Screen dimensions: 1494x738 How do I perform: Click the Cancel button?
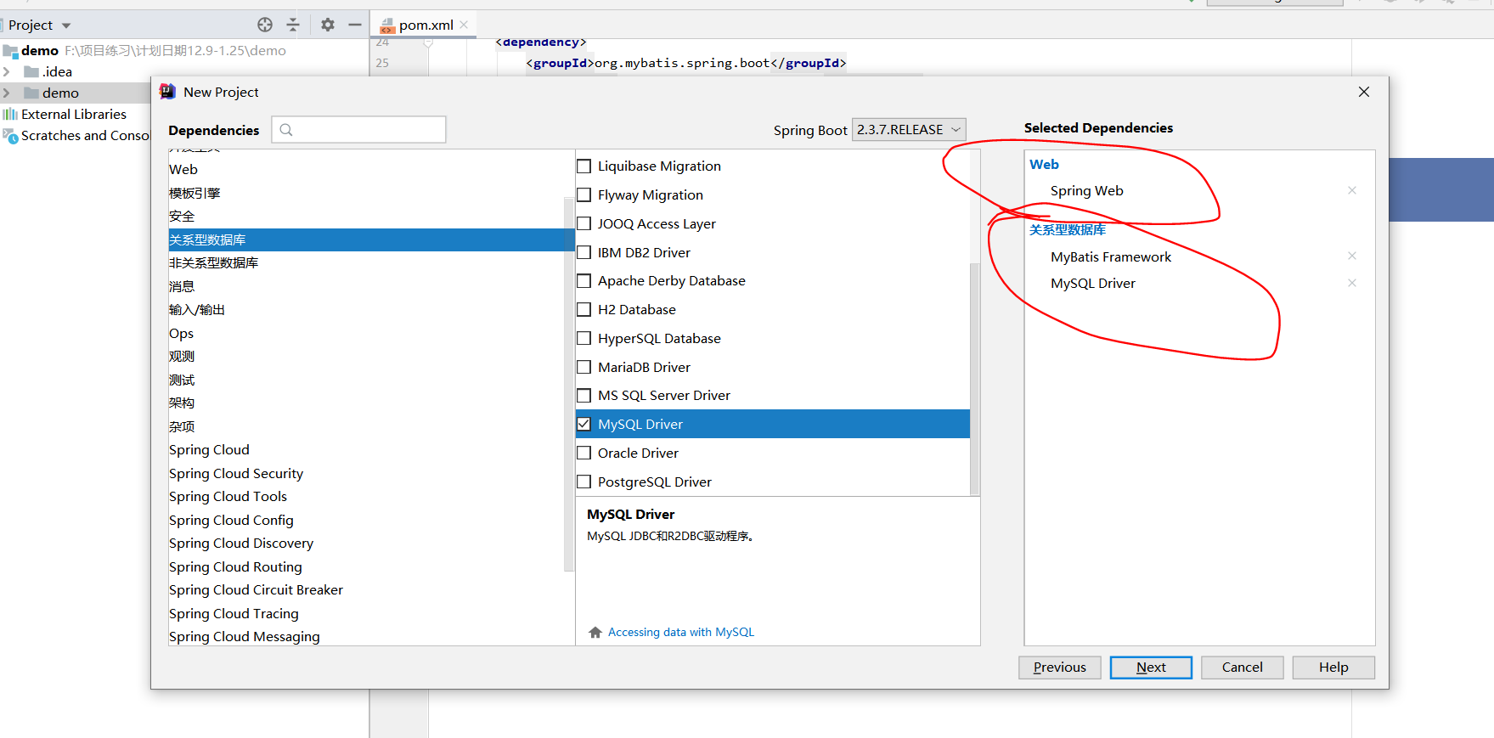point(1242,668)
